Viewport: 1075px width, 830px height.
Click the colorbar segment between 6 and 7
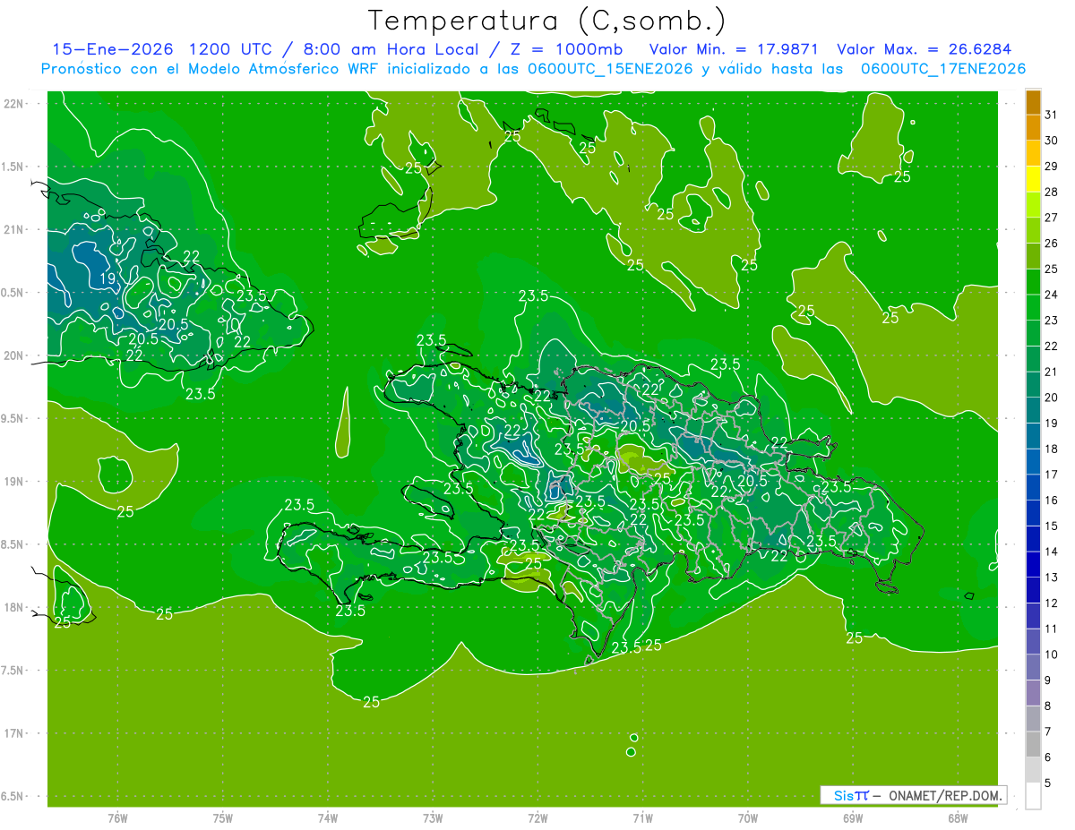pyautogui.click(x=1033, y=745)
